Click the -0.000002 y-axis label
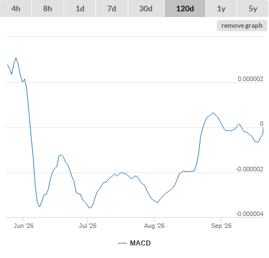This screenshot has height=258, width=269. click(x=249, y=169)
